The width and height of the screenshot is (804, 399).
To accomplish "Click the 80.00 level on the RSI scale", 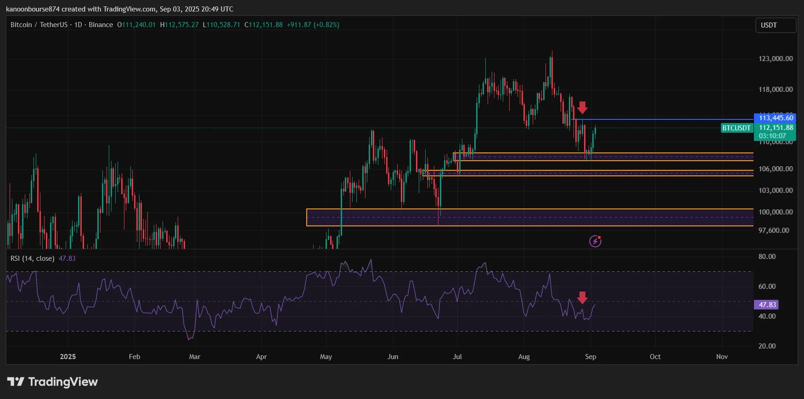I will coord(767,257).
